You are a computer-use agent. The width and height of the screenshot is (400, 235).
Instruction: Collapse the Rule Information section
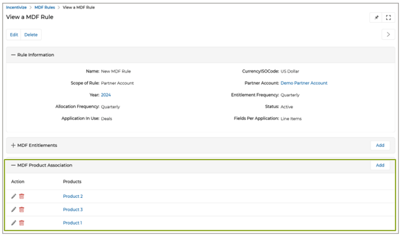13,55
